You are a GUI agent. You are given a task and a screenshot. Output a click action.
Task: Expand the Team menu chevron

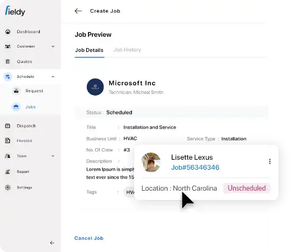coord(53,156)
